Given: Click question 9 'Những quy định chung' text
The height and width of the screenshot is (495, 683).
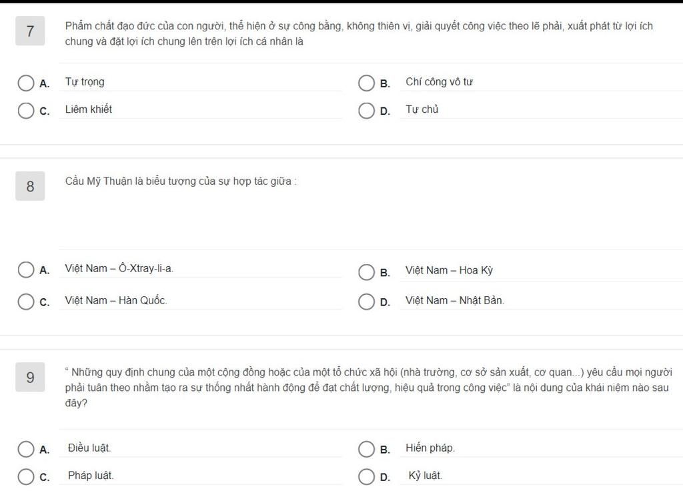Looking at the screenshot, I should tap(368, 388).
